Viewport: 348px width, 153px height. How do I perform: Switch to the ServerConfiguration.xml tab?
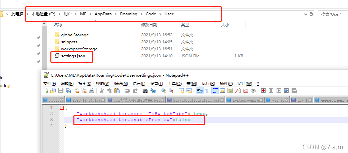[x=196, y=100]
